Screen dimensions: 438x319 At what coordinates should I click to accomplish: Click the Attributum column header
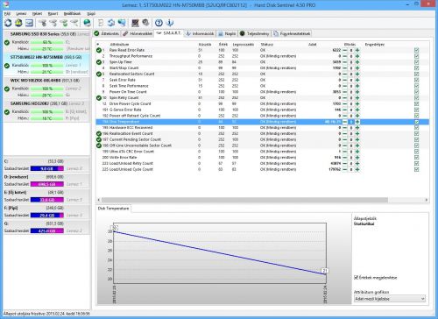(119, 45)
